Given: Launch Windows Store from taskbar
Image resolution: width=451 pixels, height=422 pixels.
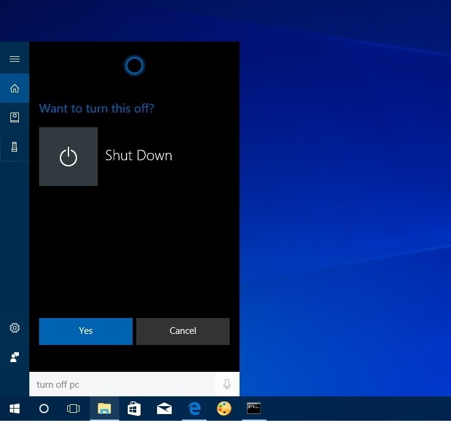Looking at the screenshot, I should coord(134,409).
